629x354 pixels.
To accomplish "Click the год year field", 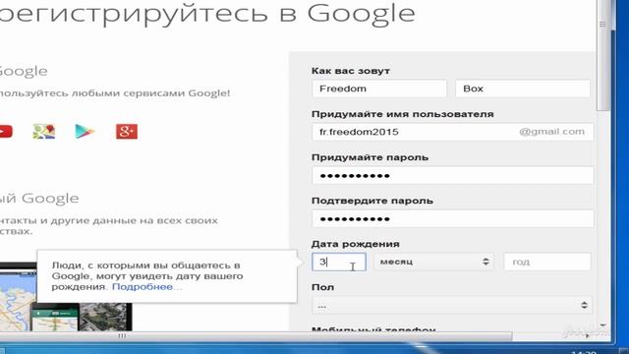I will (x=547, y=262).
